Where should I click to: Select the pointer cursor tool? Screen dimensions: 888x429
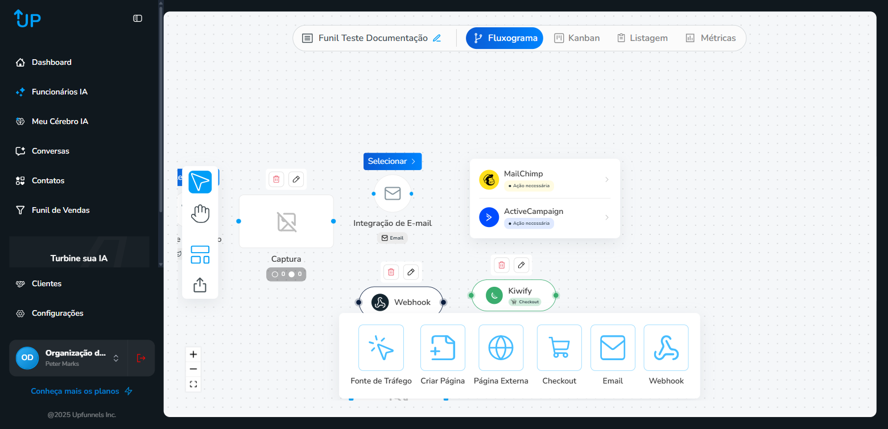[200, 182]
